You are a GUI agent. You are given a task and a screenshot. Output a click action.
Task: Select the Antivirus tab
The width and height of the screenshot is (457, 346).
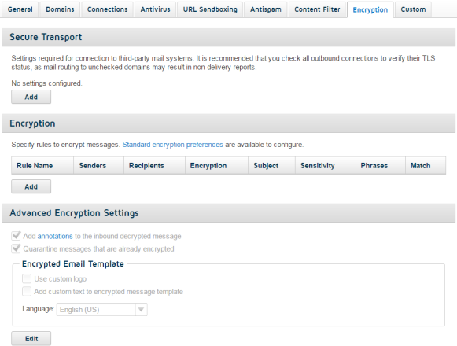coord(155,9)
